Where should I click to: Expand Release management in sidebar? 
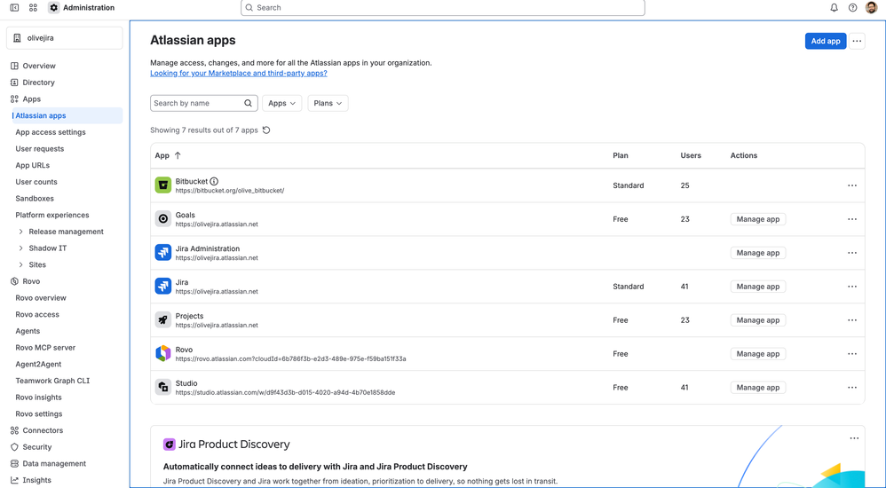pos(21,232)
